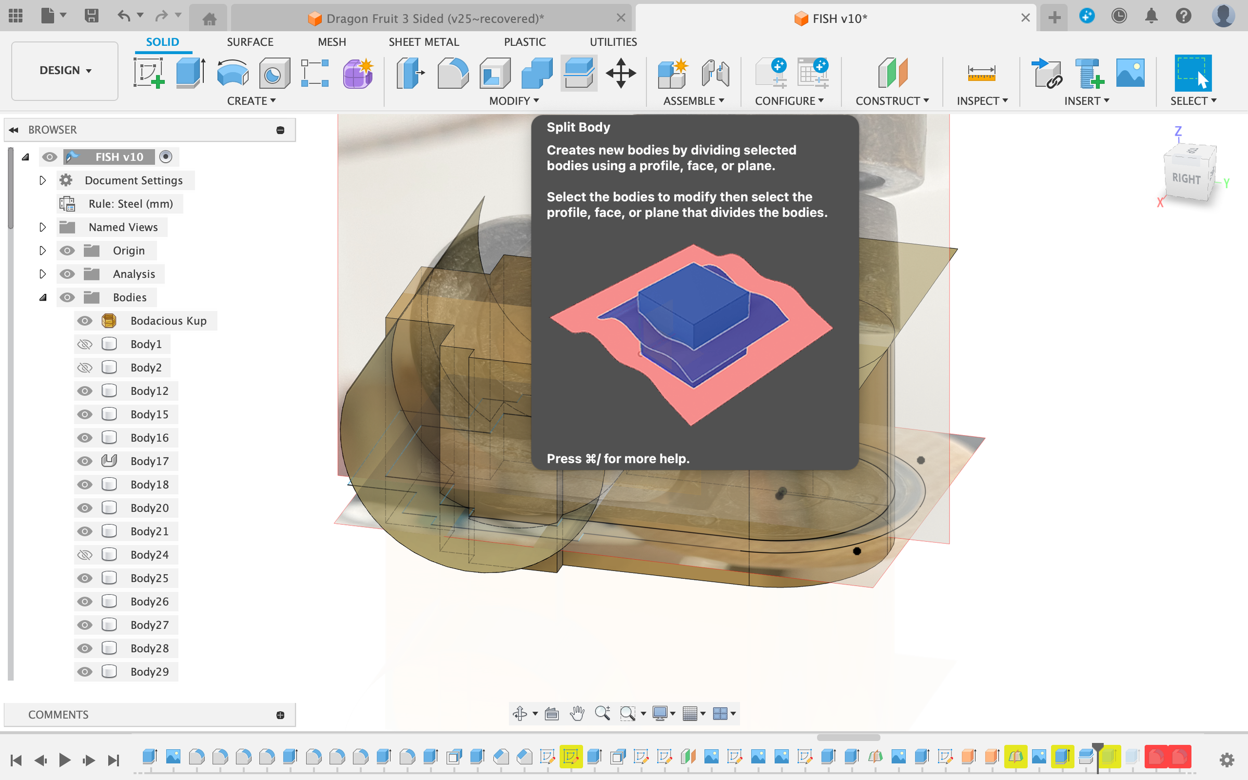Click the Joint tool in Assemble

[x=715, y=73]
